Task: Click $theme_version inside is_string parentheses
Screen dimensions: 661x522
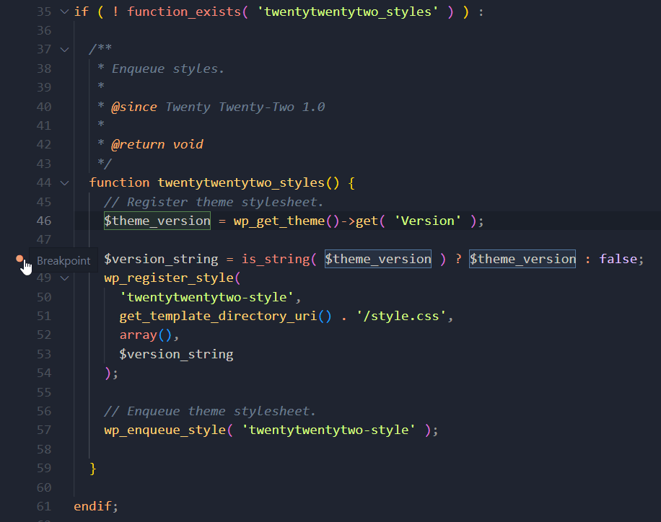Action: 377,259
